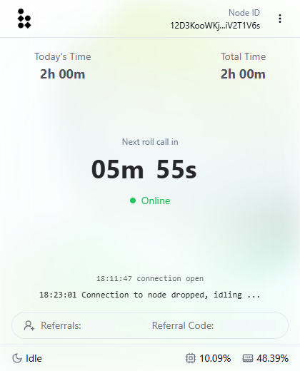Click the Referrals label
The image size is (300, 371).
coord(61,325)
